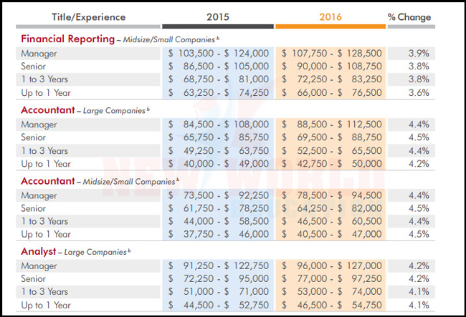The height and width of the screenshot is (317, 466).
Task: Select 2015 salary range $86,500 - $105,000
Action: [x=219, y=66]
